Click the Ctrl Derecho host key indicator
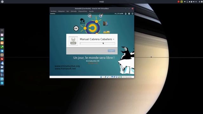Image resolution: width=203 pixels, height=114 pixels. coord(127,77)
